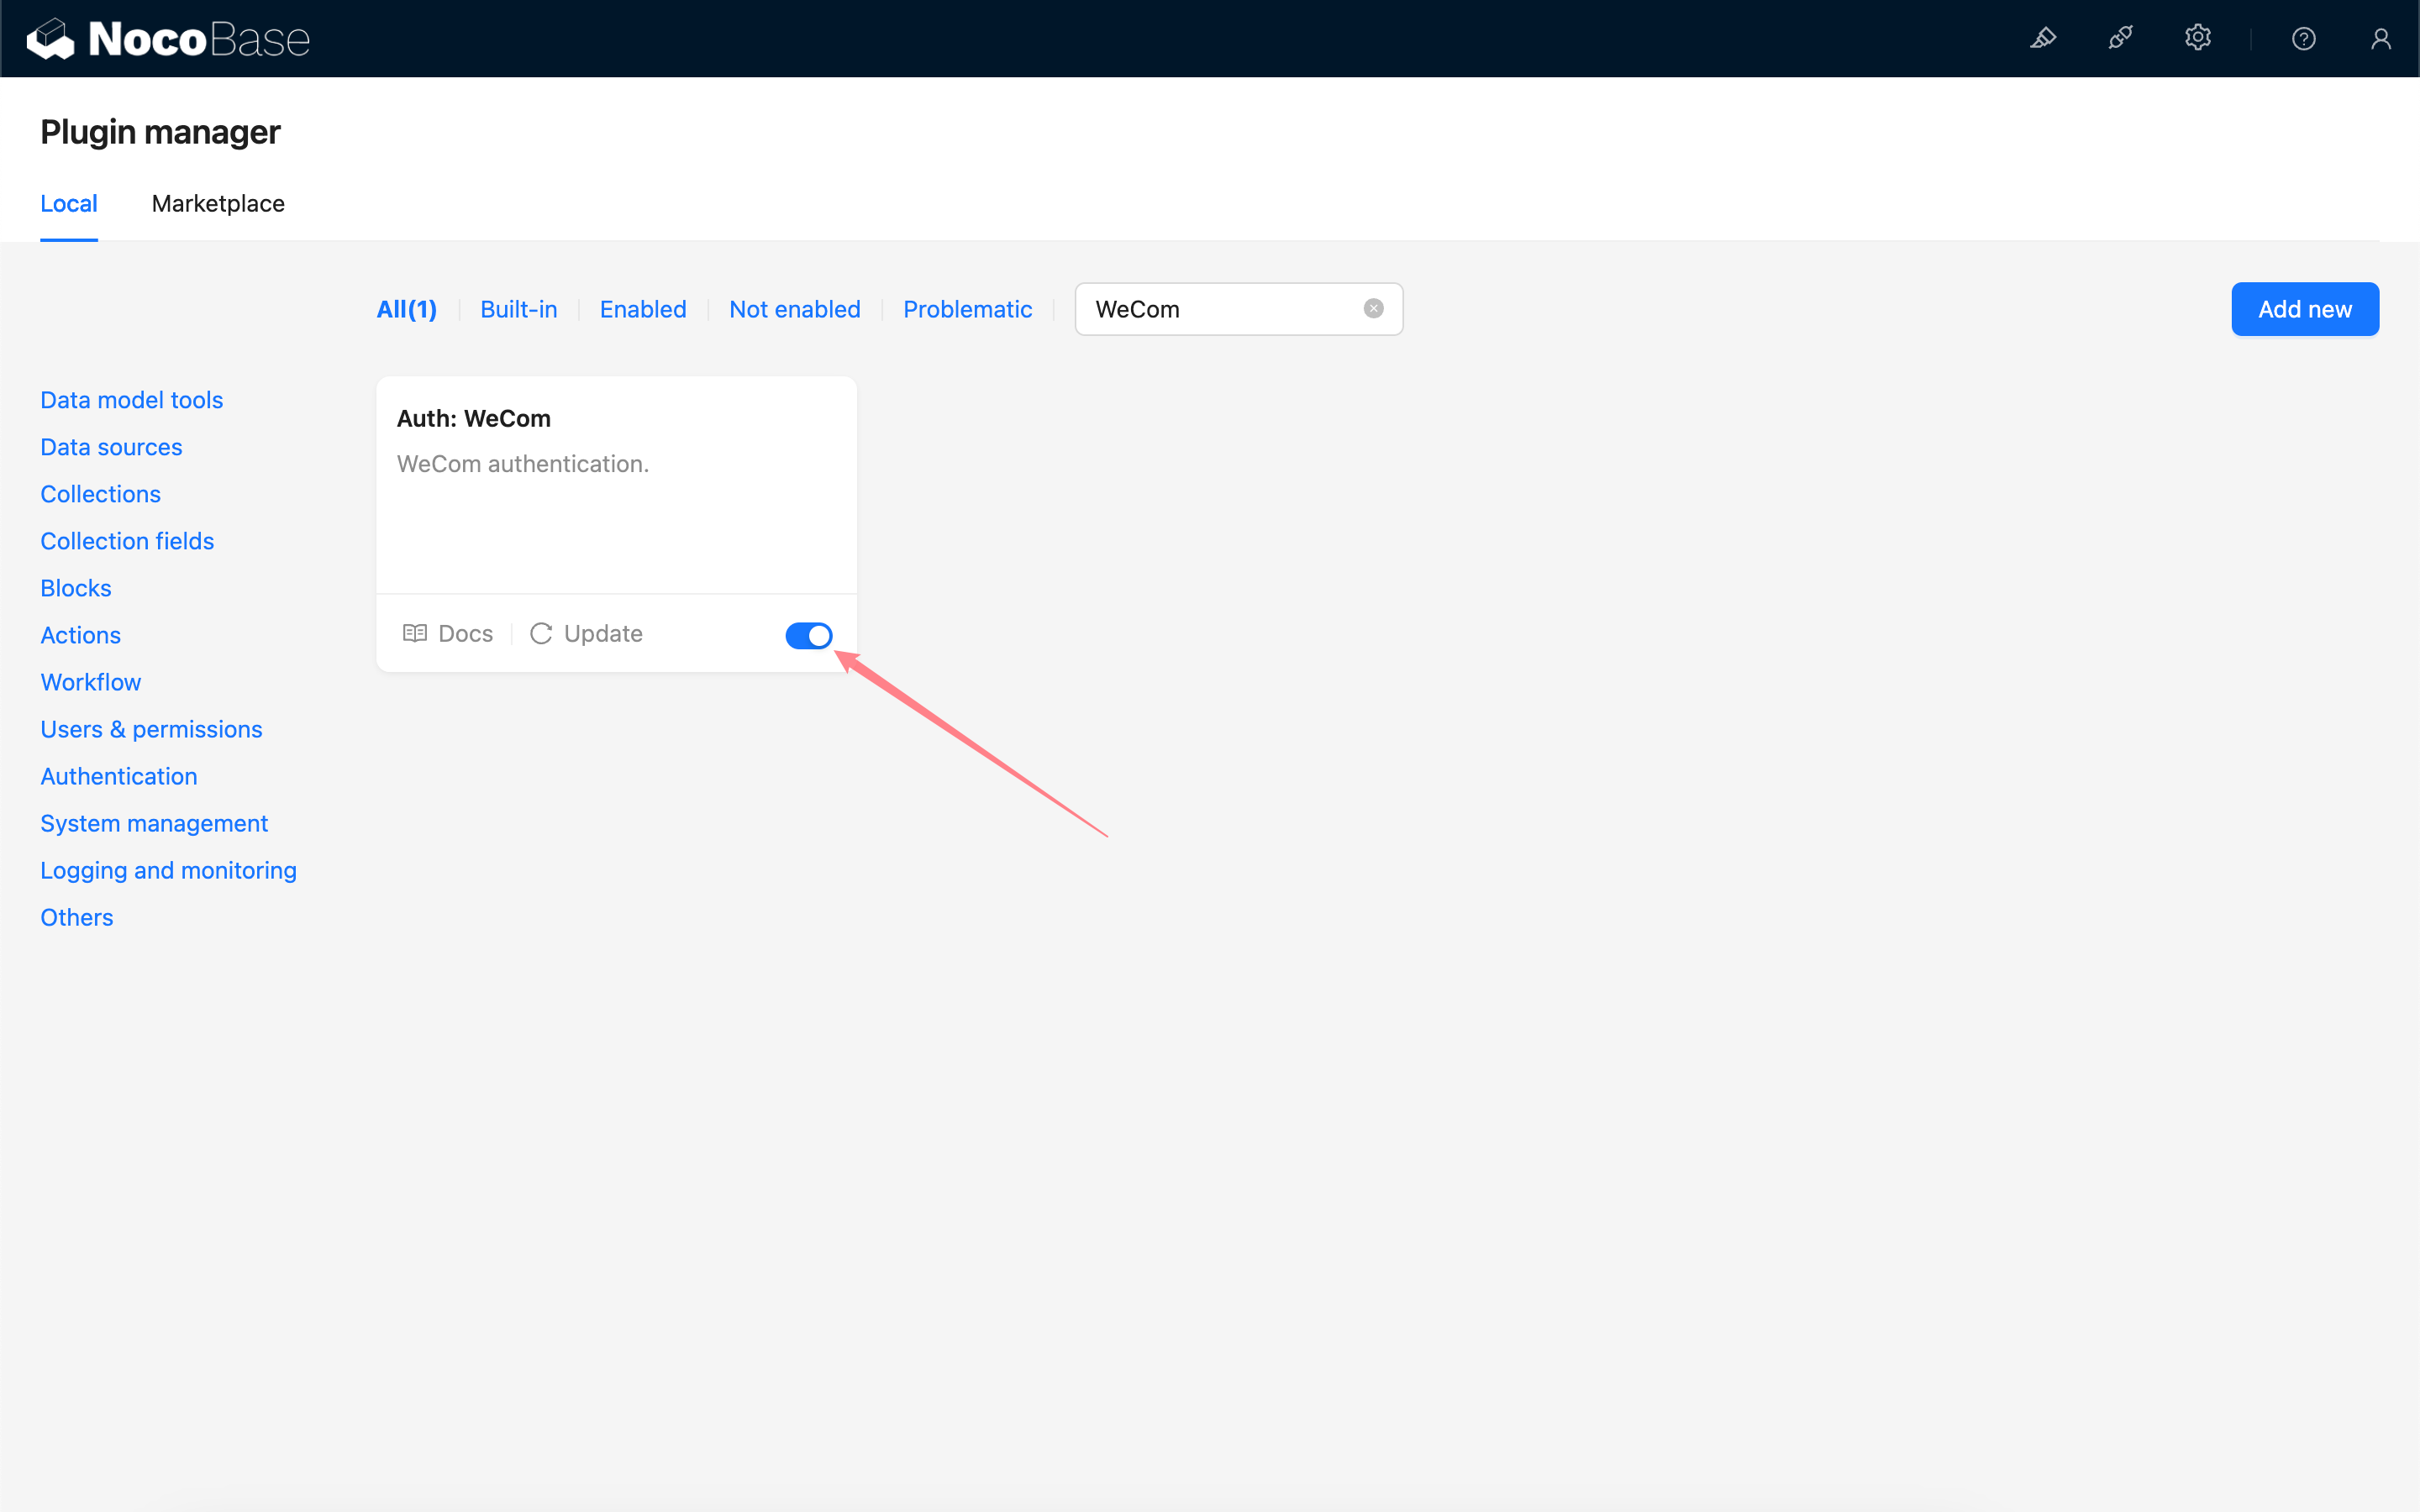Click the NocoBase logo
The width and height of the screenshot is (2420, 1512).
[x=168, y=39]
